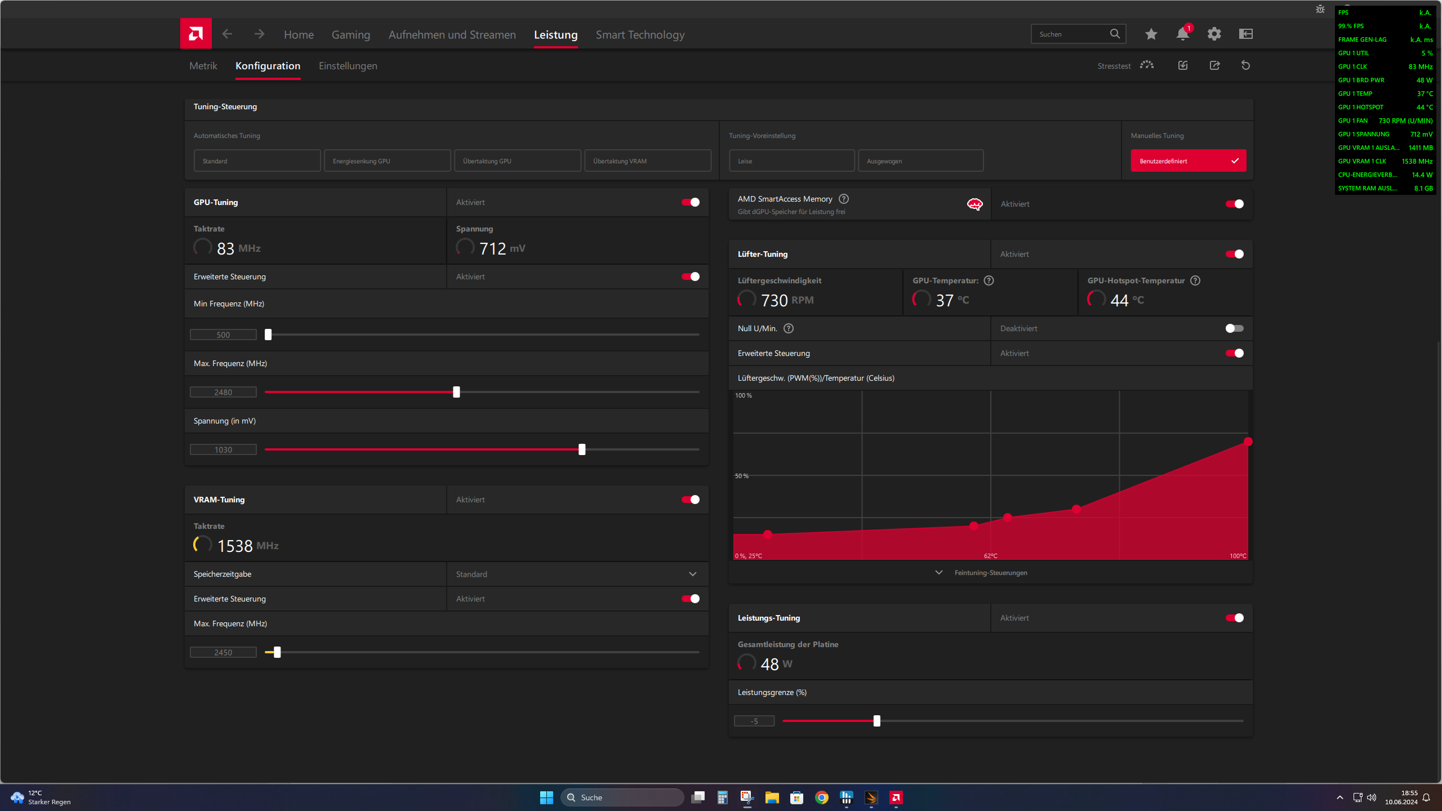Viewport: 1442px width, 811px height.
Task: Switch to the Metrik tab
Action: pyautogui.click(x=203, y=66)
